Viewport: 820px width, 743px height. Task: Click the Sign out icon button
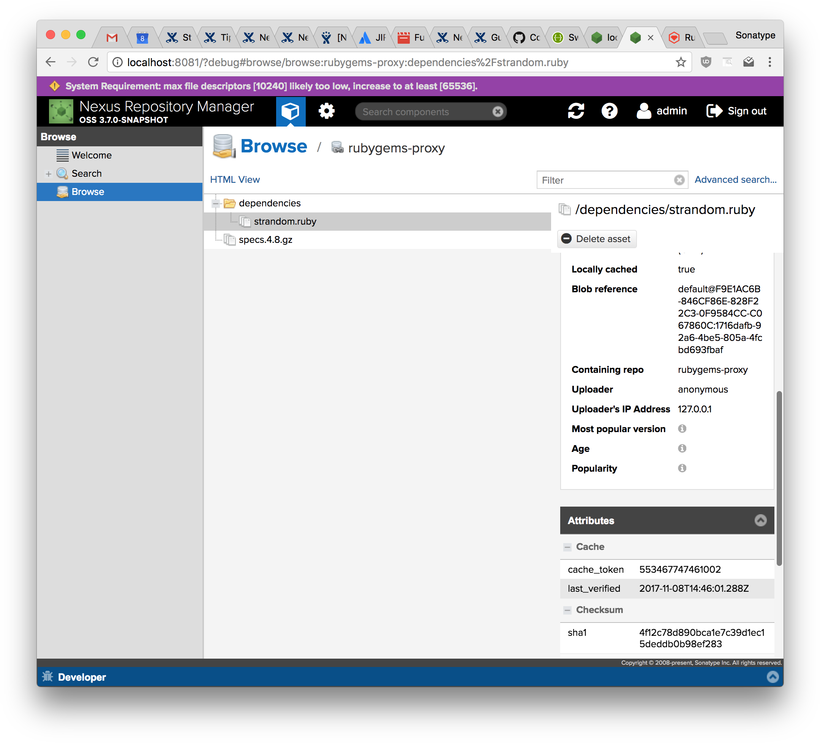click(714, 110)
